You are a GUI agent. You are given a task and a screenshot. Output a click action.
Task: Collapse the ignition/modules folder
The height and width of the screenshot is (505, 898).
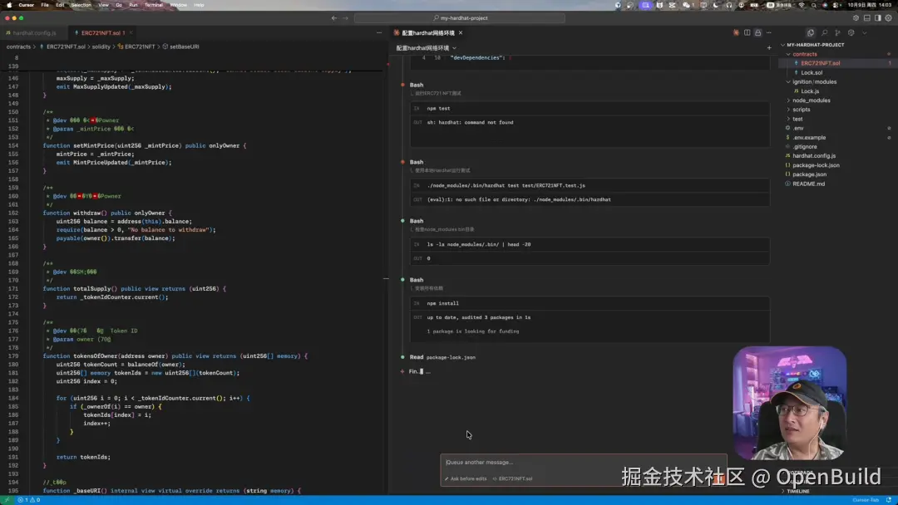coord(814,81)
